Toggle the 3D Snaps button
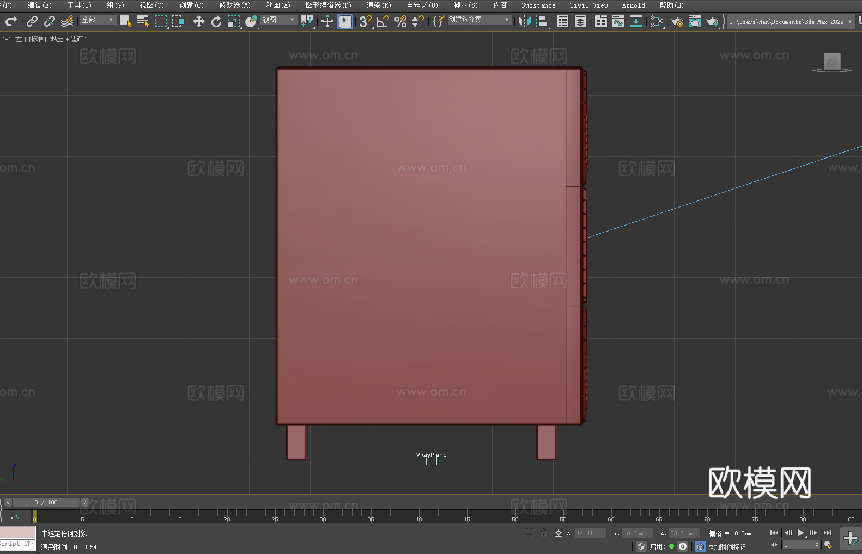The height and width of the screenshot is (554, 862). point(365,21)
